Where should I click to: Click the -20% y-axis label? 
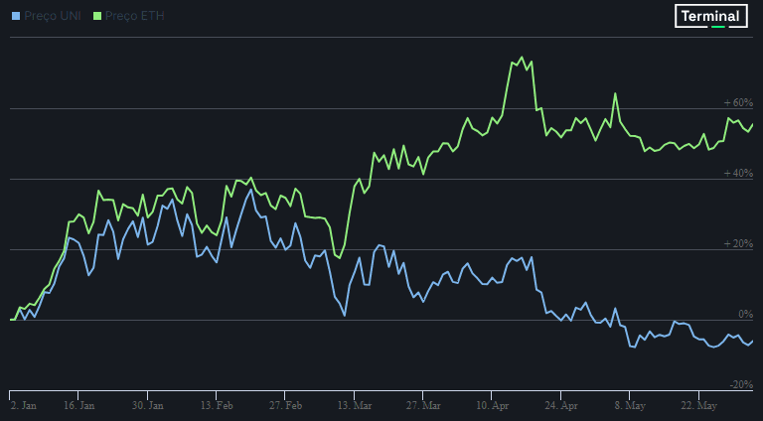coord(741,384)
